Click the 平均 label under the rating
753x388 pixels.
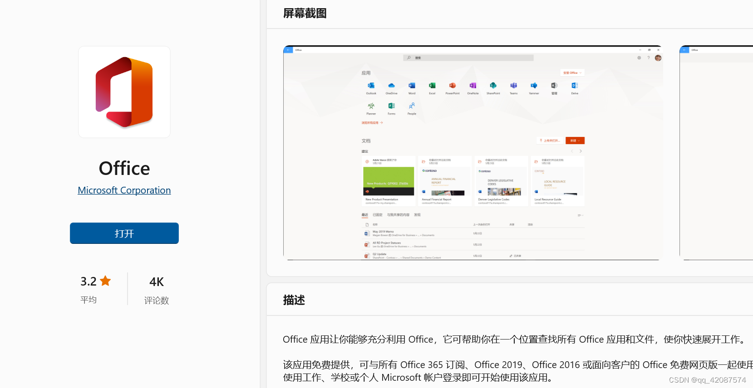coord(89,300)
